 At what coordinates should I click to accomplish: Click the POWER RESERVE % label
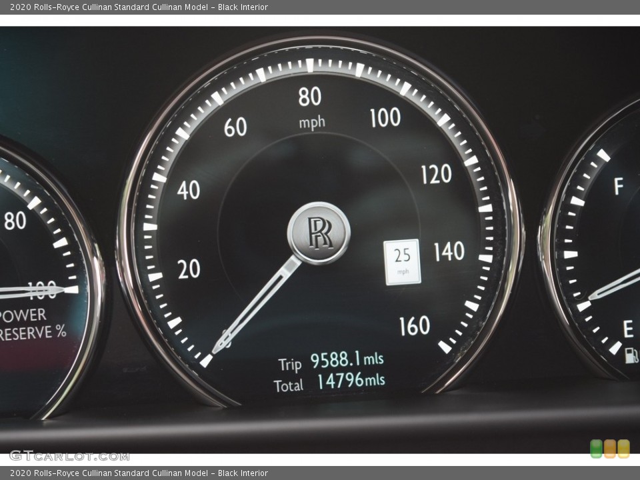pos(33,324)
